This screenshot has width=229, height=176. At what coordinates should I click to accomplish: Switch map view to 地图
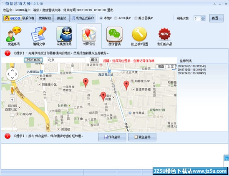(161, 67)
